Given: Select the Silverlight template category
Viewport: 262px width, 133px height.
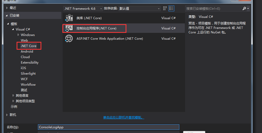Looking at the screenshot, I should tap(28, 73).
